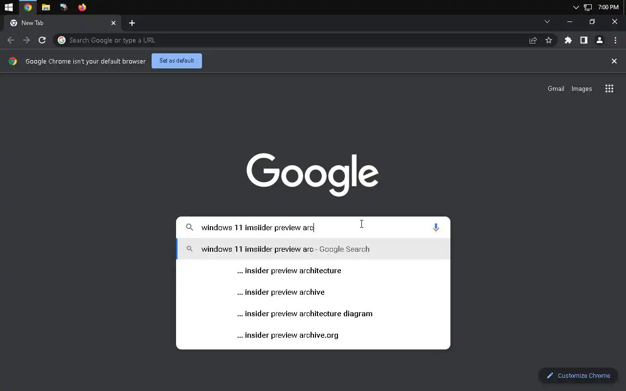This screenshot has height=391, width=626.
Task: Choose 'insider preview archive.org' suggestion
Action: [313, 335]
